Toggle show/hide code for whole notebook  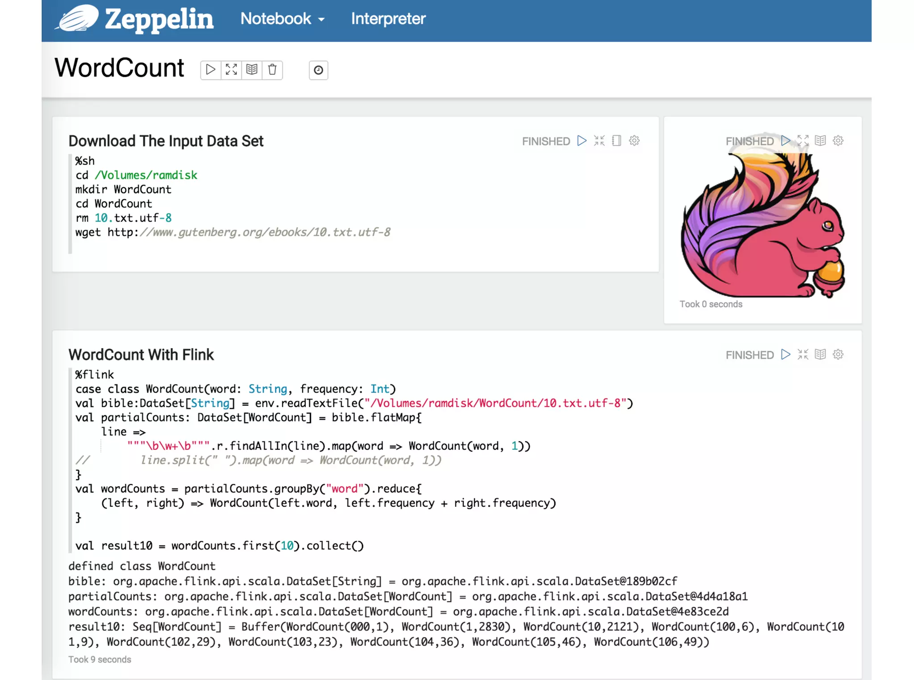coord(231,70)
